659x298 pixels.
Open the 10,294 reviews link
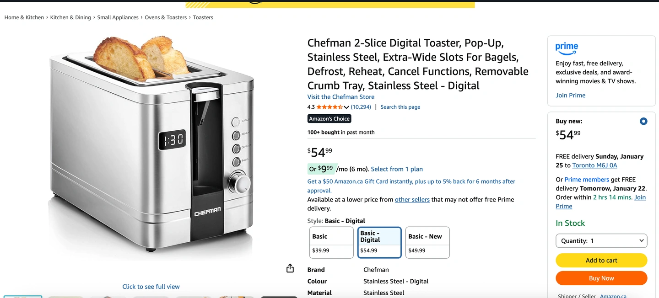(x=361, y=107)
